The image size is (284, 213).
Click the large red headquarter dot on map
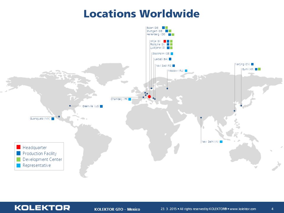tap(149, 96)
